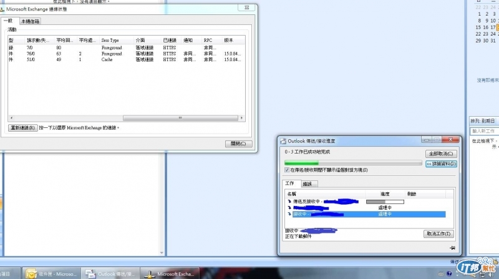Image resolution: width=499 pixels, height=279 pixels.
Task: Click the left arrow of the activity list's horizontal scrollbar
Action: click(x=11, y=118)
